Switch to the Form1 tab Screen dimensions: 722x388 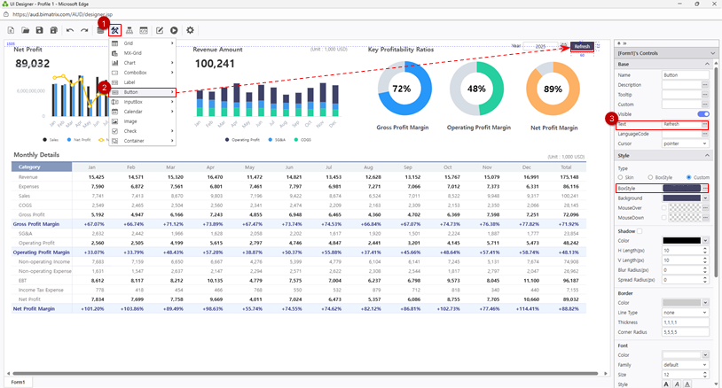[17, 382]
